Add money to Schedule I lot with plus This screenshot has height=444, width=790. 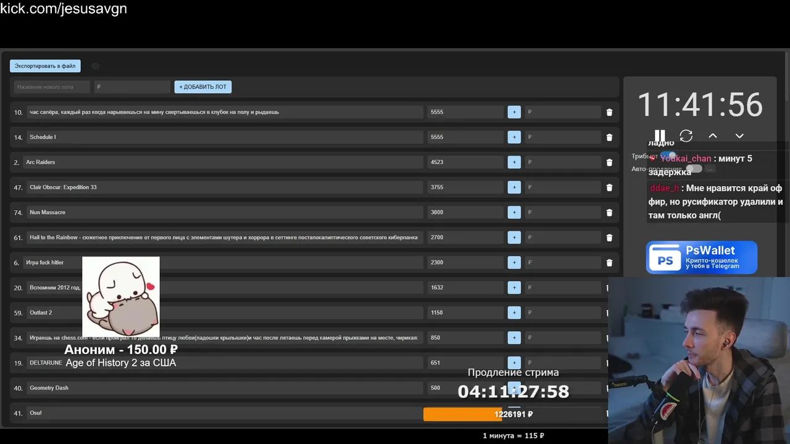514,137
